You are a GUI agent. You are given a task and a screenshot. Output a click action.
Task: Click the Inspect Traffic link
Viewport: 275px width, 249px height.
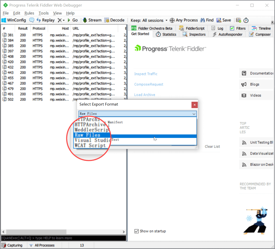click(146, 74)
